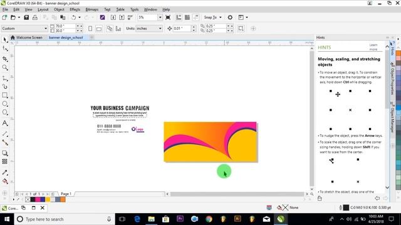Screen dimensions: 401x225
Task: Select the Transparency tool
Action: click(4, 161)
